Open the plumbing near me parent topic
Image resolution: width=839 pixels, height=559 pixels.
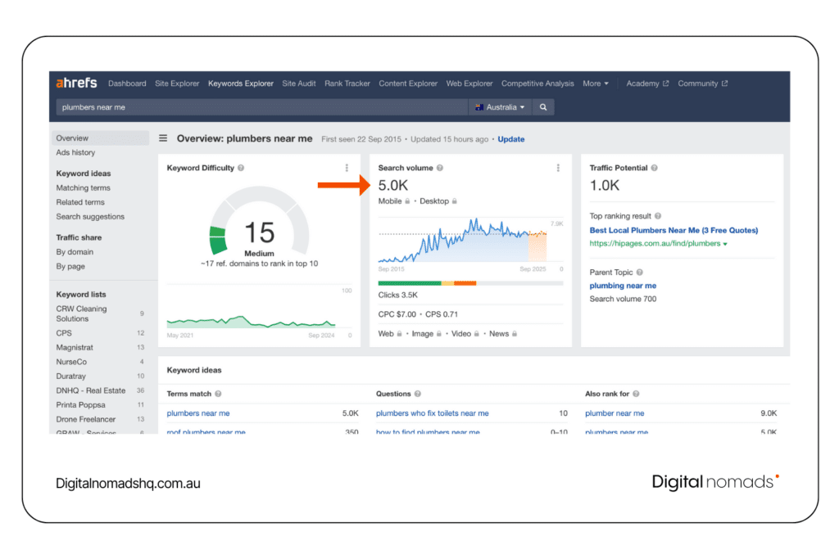click(x=623, y=286)
